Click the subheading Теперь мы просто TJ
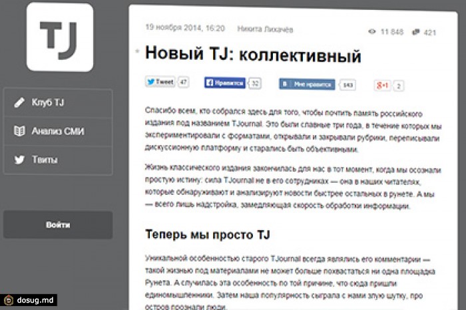Viewport: 466px width, 310px height. click(208, 235)
